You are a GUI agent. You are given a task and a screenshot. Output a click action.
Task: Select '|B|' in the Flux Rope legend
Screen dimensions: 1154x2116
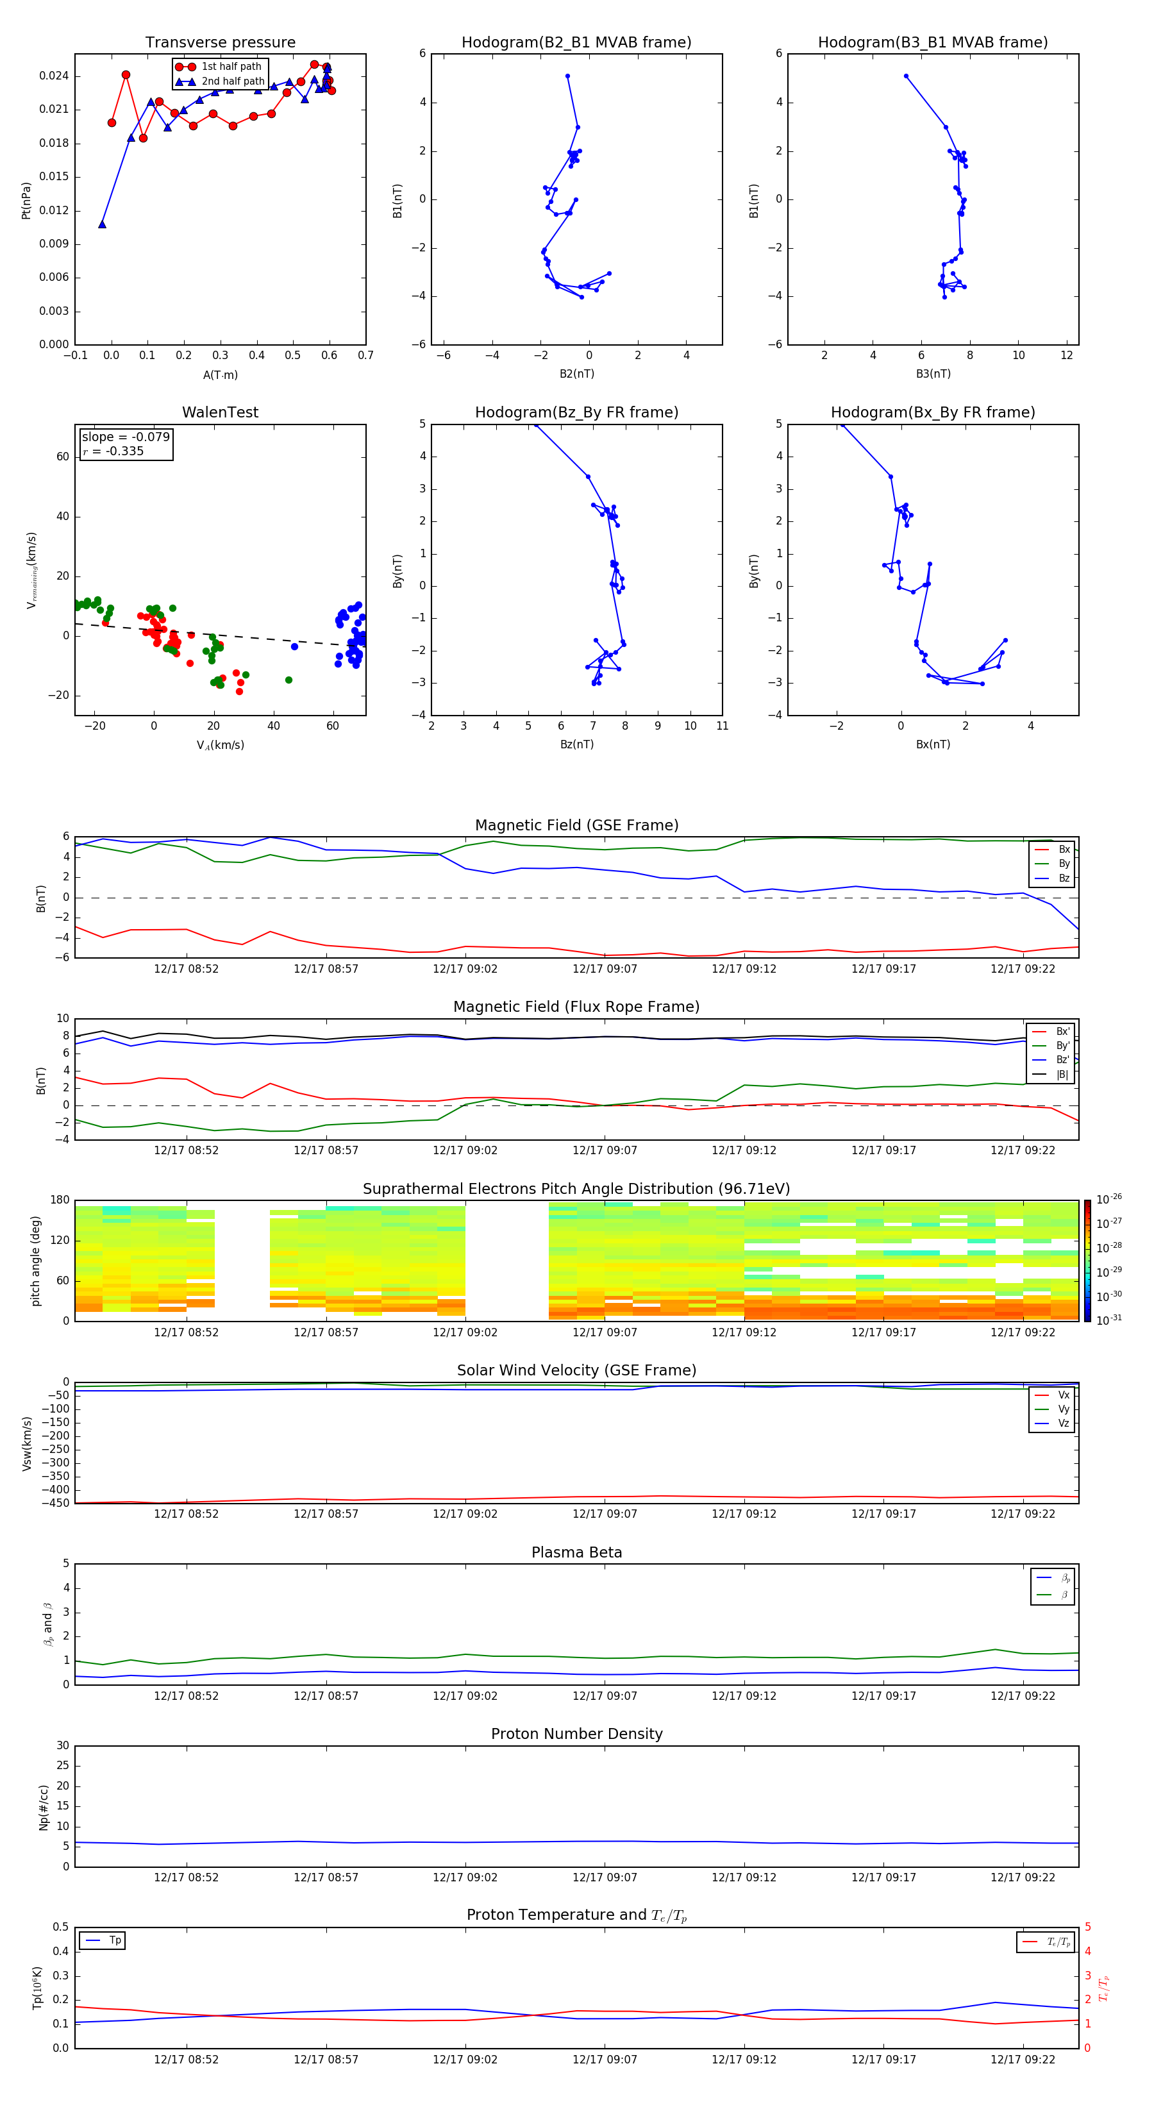click(1051, 1075)
